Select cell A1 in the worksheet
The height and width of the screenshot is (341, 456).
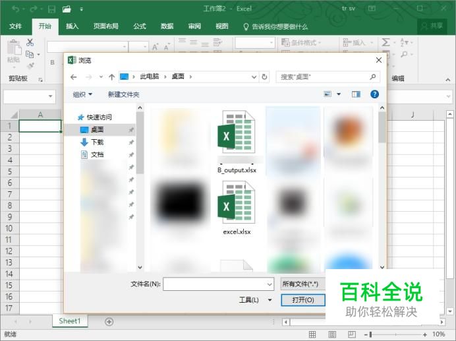point(40,126)
